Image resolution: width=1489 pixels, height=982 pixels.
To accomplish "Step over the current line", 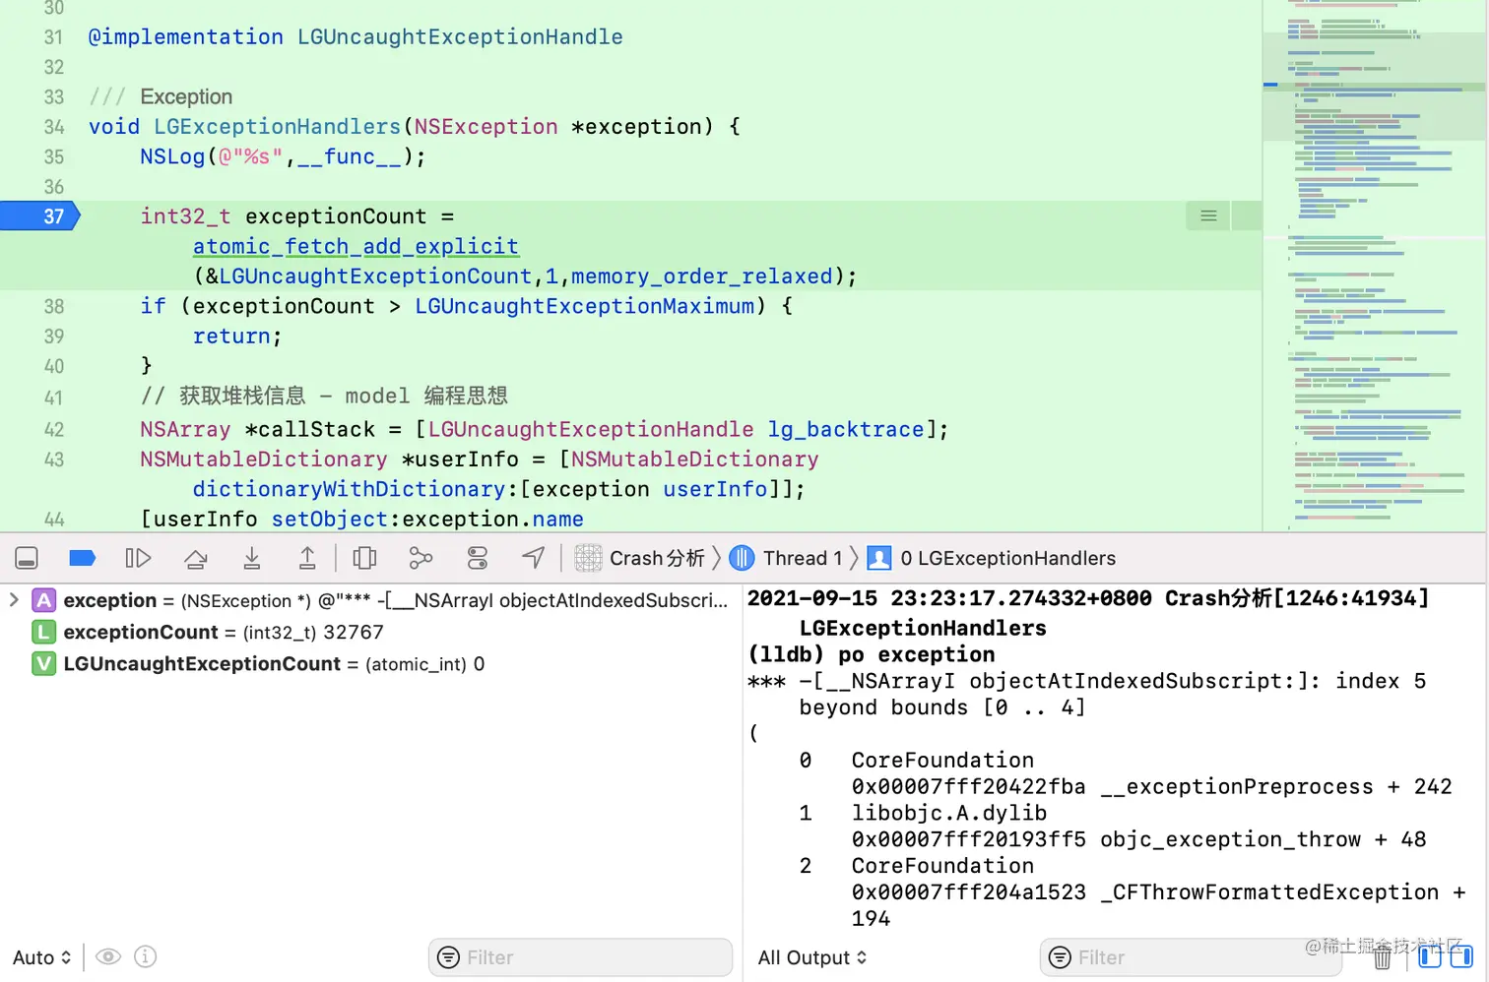I will [196, 559].
